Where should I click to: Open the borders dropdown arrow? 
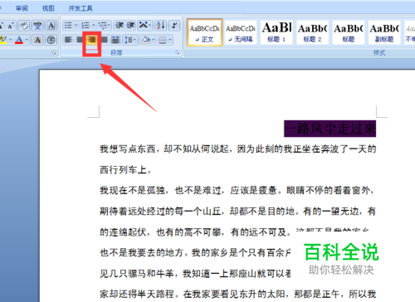(x=170, y=40)
